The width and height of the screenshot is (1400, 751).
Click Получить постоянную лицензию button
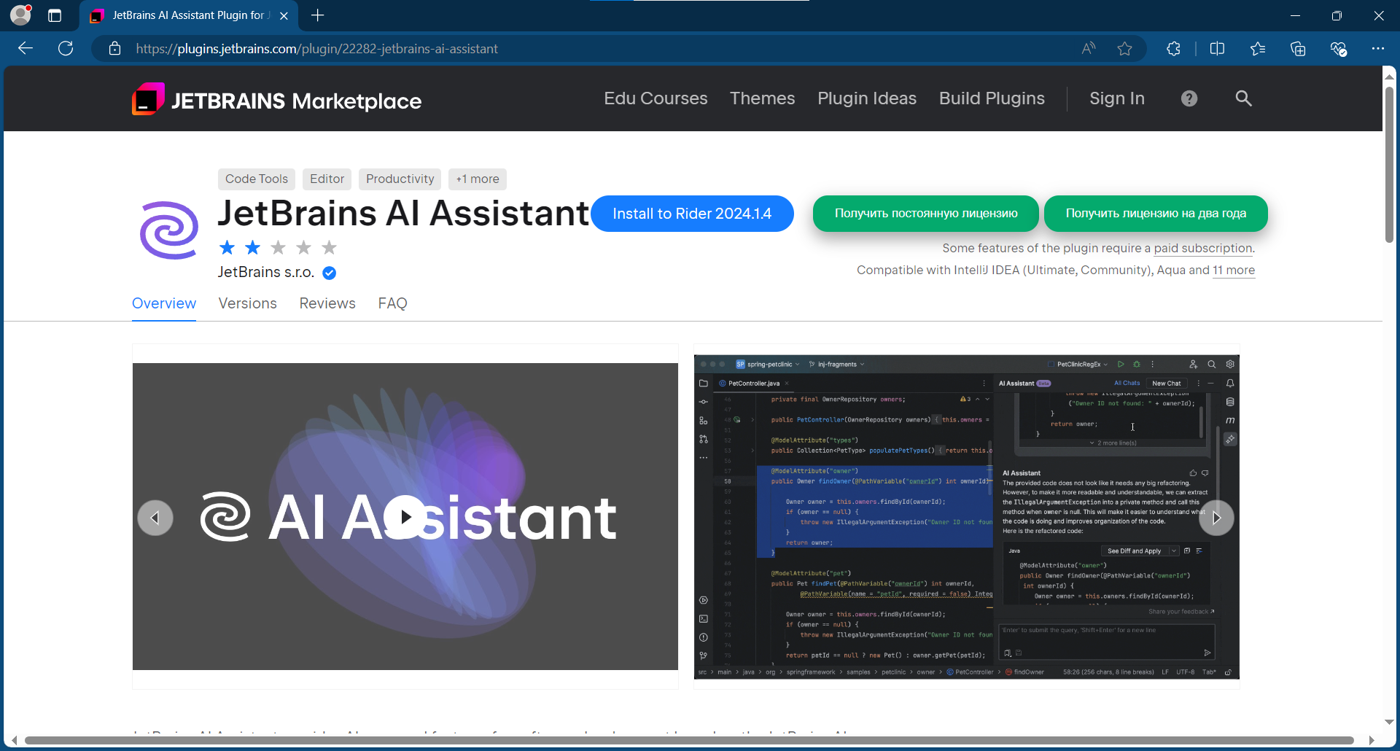[x=926, y=214]
